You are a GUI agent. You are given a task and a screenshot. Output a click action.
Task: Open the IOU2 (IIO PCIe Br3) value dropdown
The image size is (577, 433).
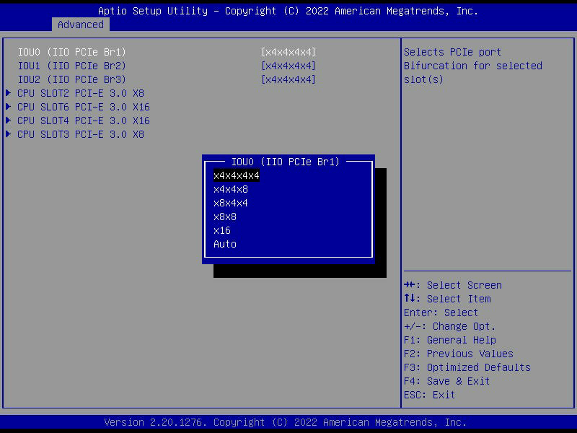point(288,79)
